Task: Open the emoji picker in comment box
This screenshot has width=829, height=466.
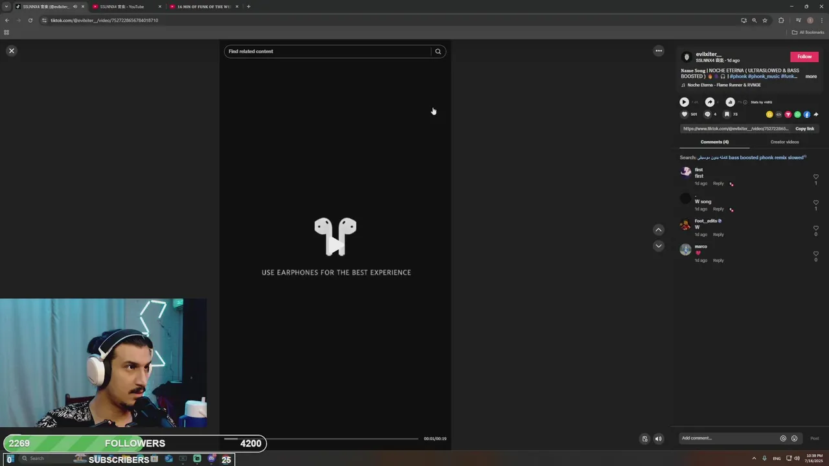Action: coord(795,438)
